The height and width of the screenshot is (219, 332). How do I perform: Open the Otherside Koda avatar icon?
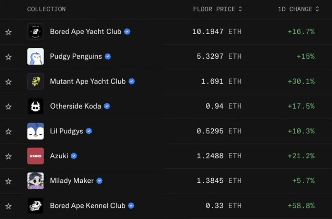(x=36, y=106)
